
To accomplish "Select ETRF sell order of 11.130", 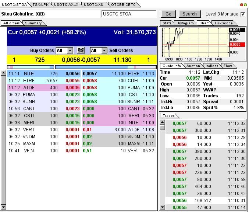I will 119,74.
